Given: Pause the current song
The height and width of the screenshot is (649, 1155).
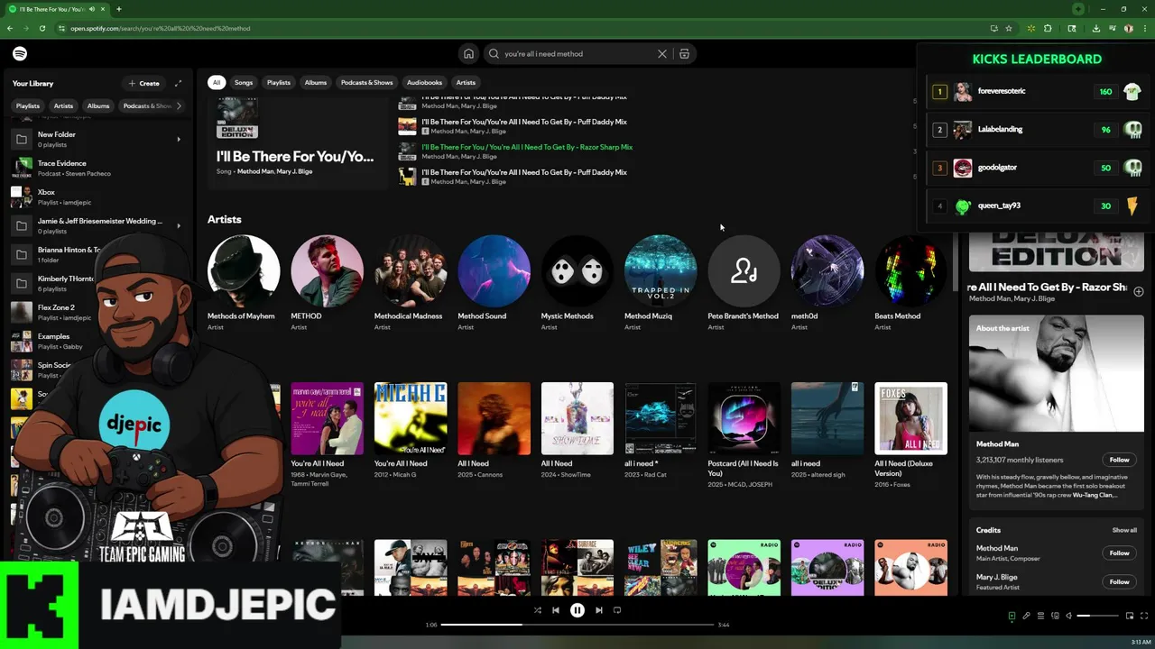Looking at the screenshot, I should click(577, 610).
